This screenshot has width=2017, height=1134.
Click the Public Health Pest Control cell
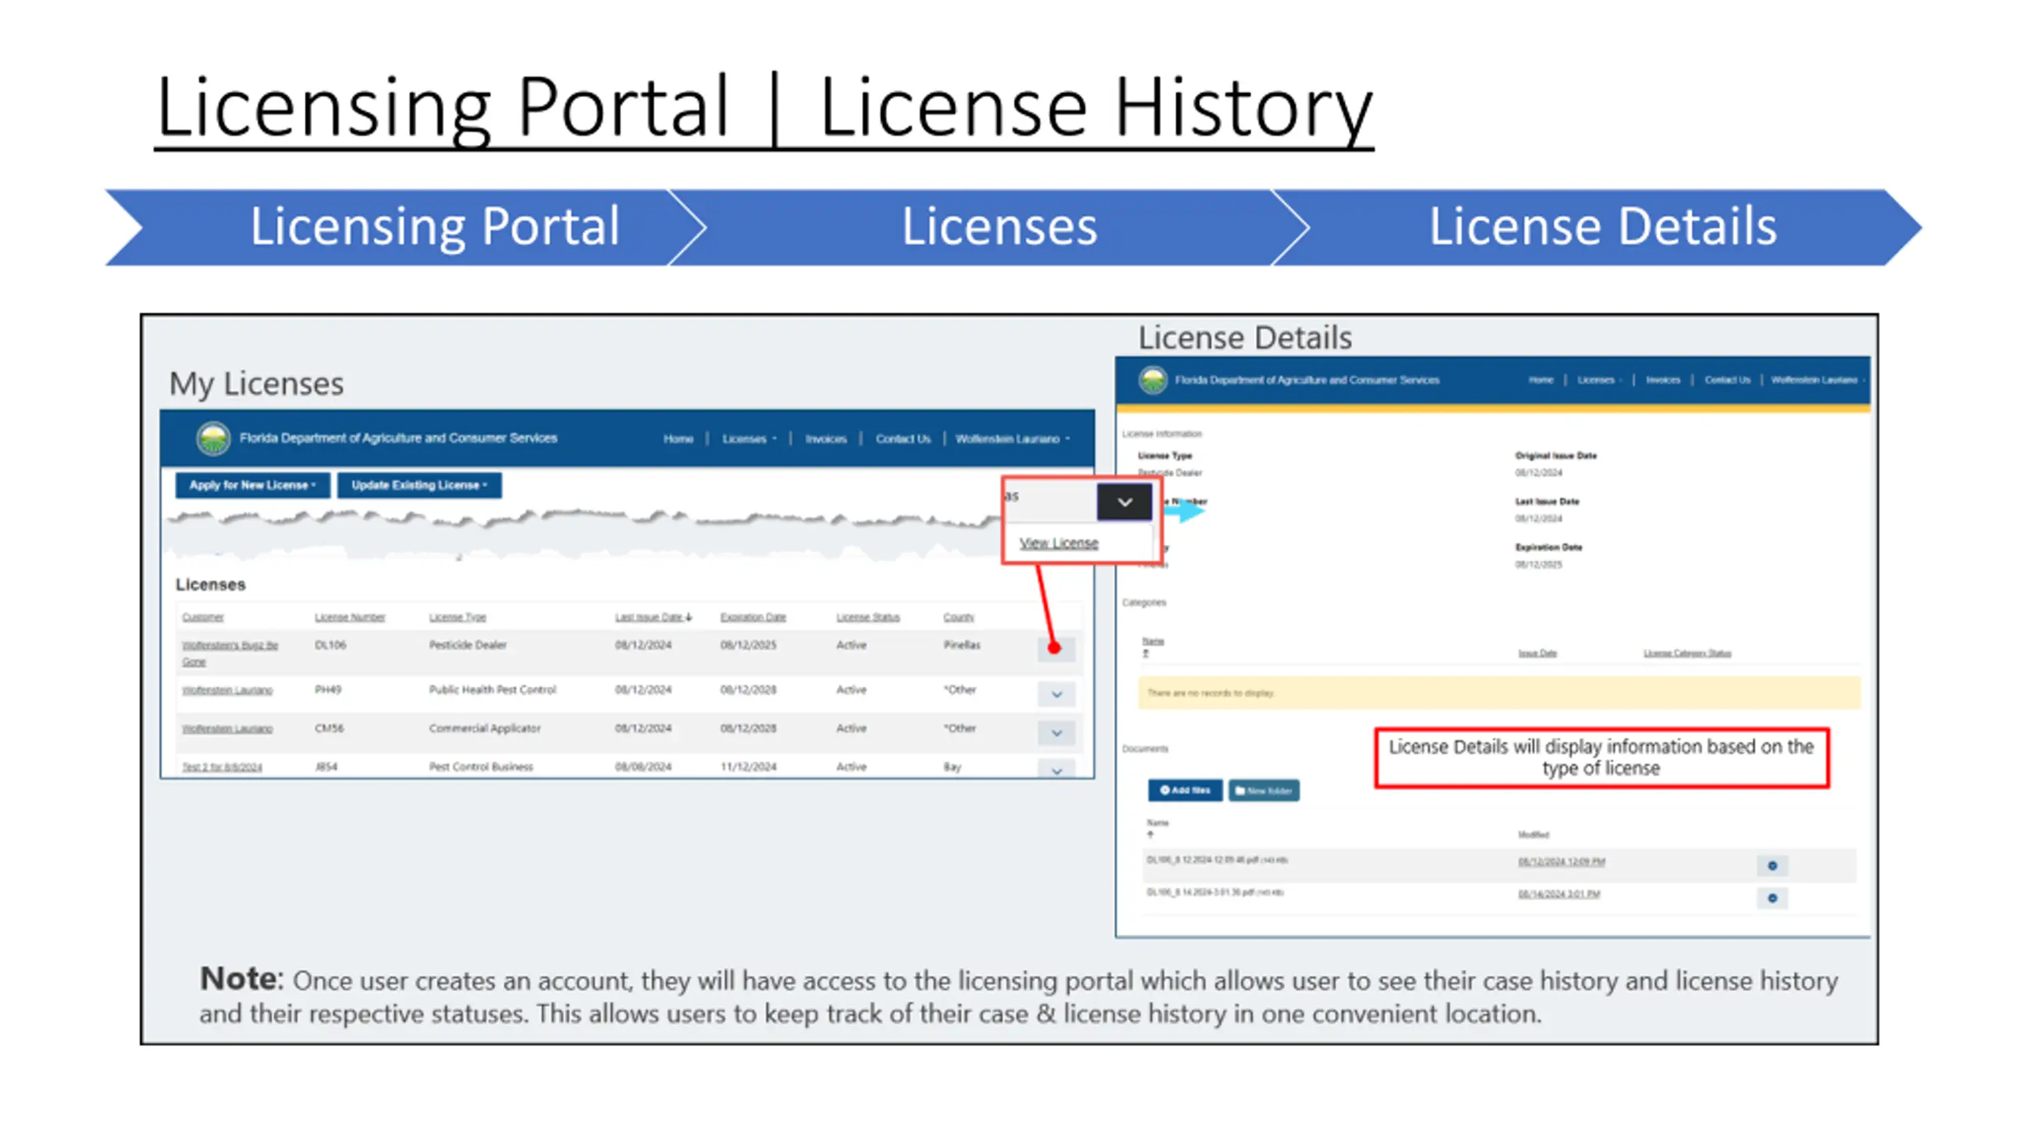tap(492, 690)
